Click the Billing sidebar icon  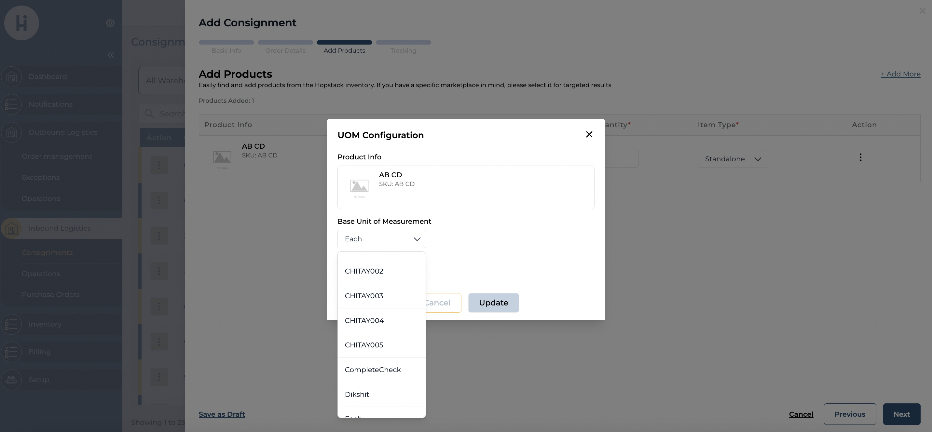point(12,352)
